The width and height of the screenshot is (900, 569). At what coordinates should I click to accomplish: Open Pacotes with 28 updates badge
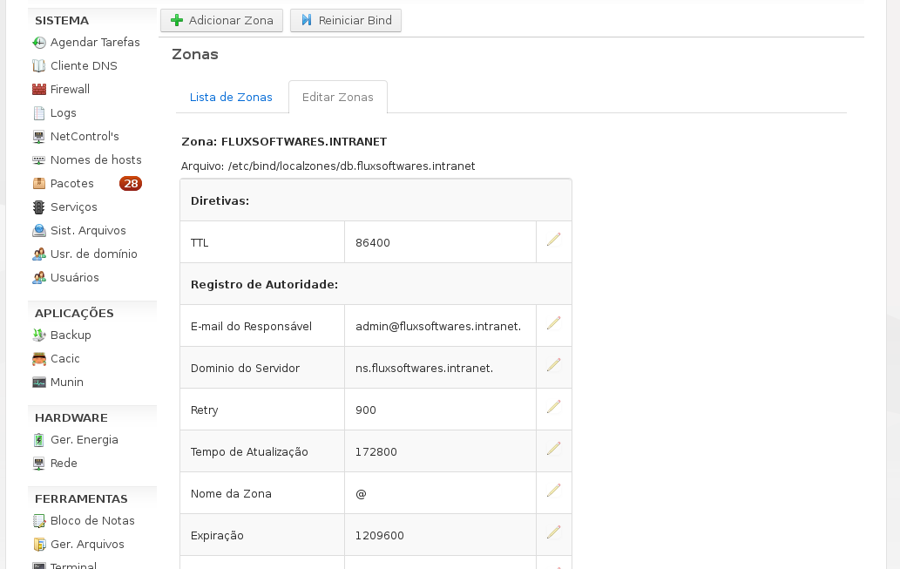click(x=72, y=184)
